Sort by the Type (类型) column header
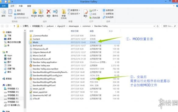The height and width of the screenshot is (112, 178). point(92,31)
